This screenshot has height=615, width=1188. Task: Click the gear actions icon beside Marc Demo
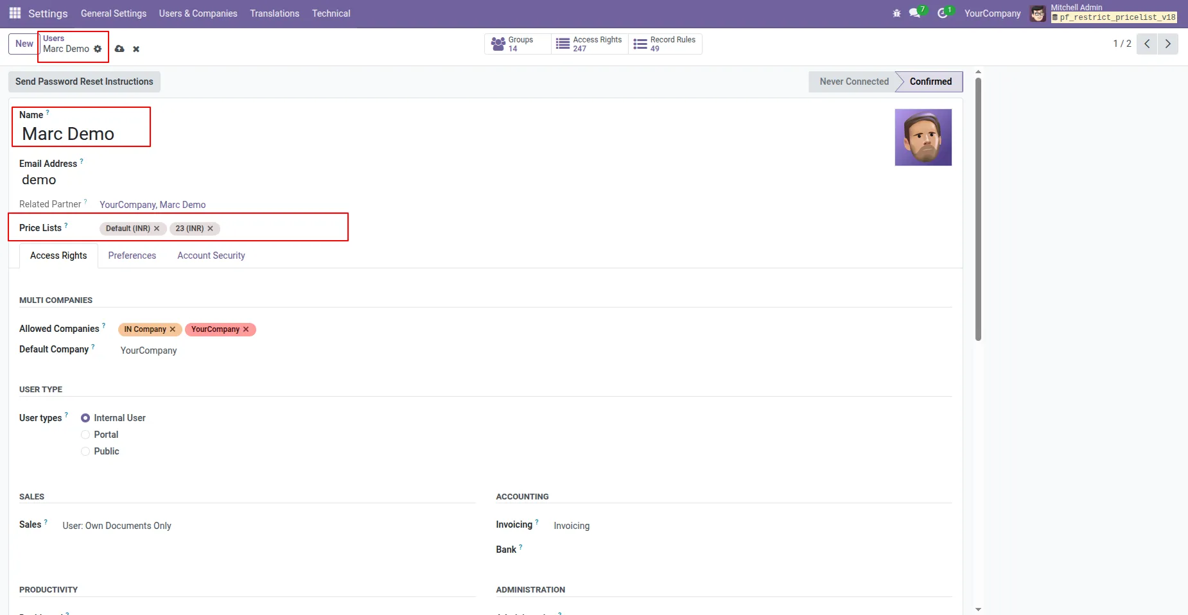(98, 49)
